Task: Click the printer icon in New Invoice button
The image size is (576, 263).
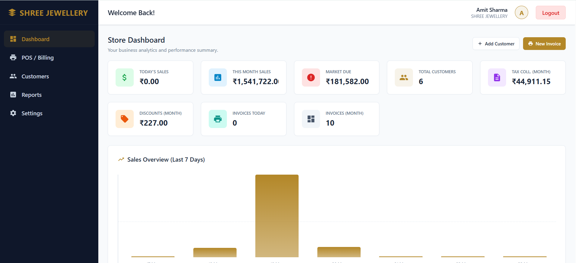Action: click(530, 44)
